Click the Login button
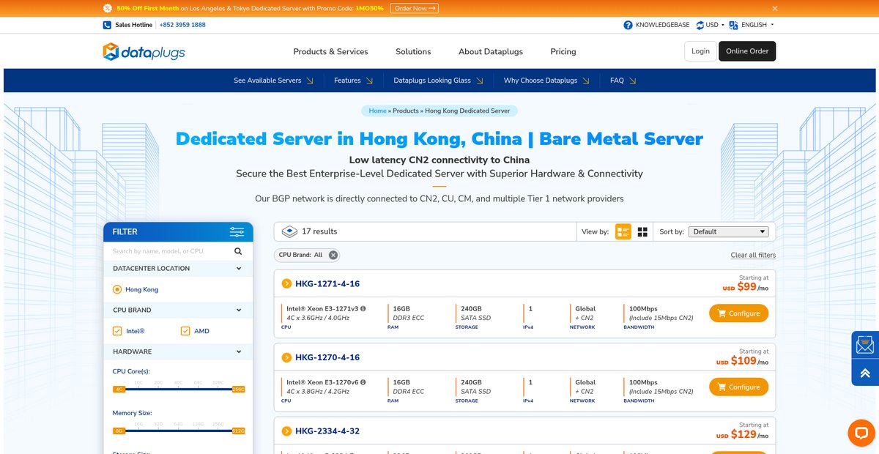The image size is (879, 454). (700, 51)
